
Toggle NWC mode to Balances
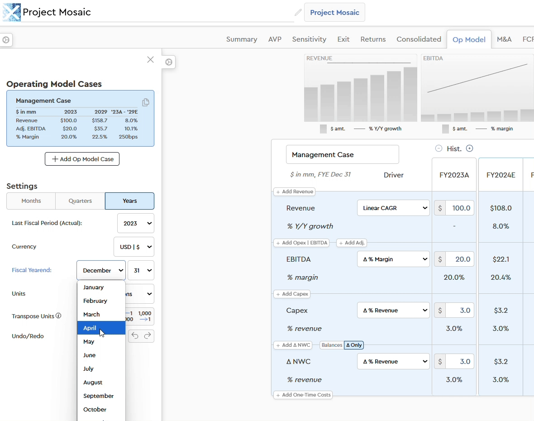pos(332,345)
